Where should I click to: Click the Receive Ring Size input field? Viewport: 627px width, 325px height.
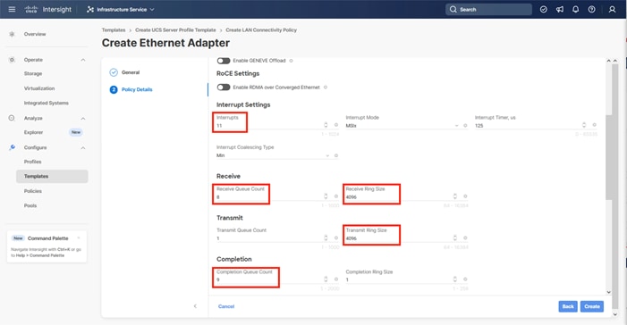pos(398,196)
